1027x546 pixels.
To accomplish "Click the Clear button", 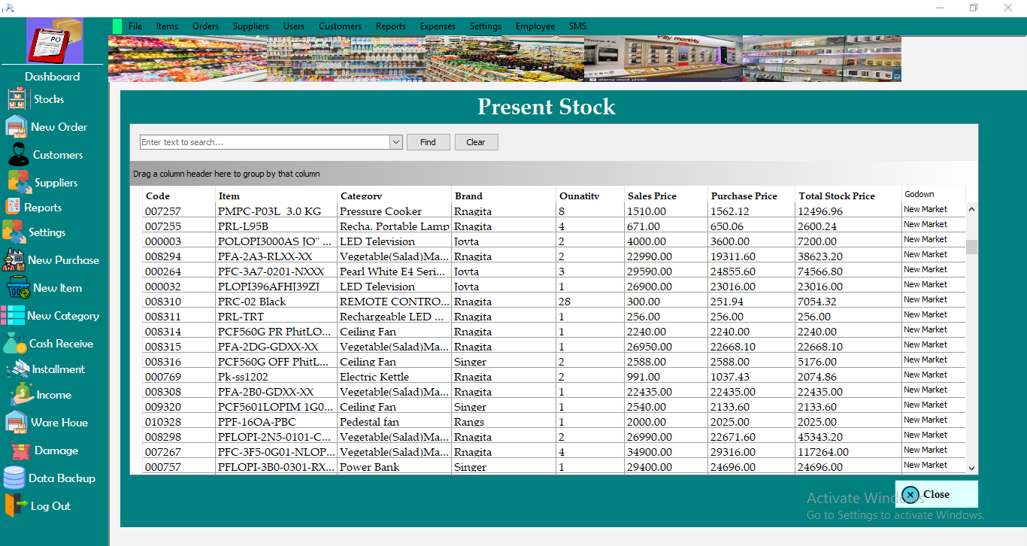I will [476, 141].
